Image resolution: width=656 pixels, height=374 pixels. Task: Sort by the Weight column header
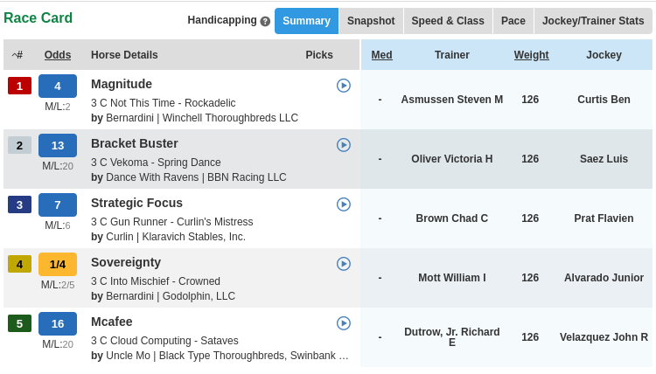click(531, 55)
